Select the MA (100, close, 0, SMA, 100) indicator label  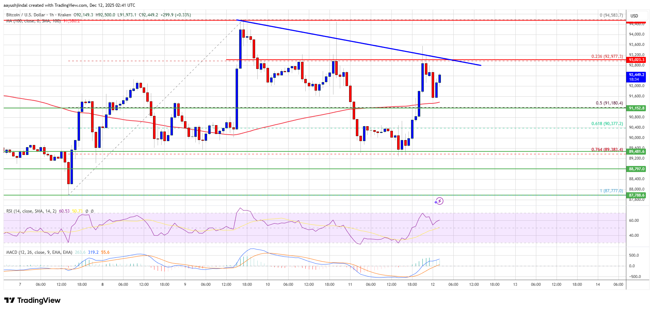33,21
